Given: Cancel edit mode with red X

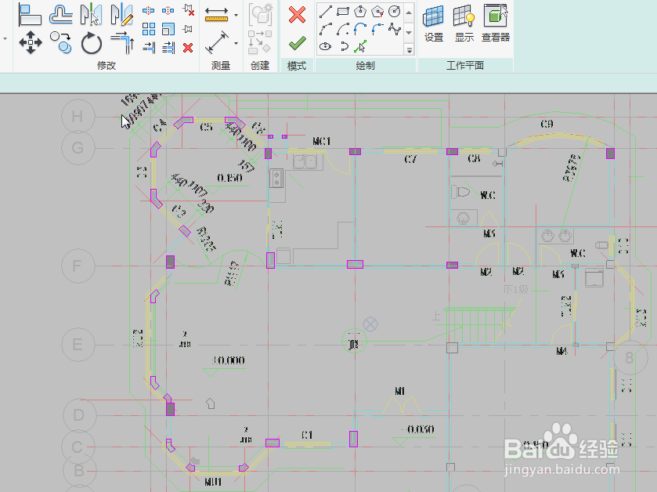Looking at the screenshot, I should [x=297, y=15].
